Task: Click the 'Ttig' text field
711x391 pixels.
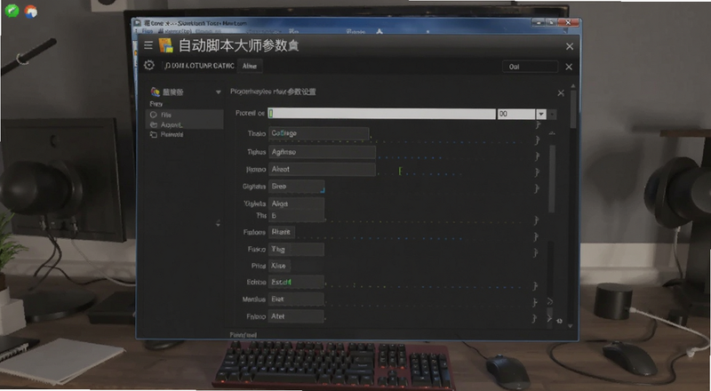Action: (x=296, y=249)
